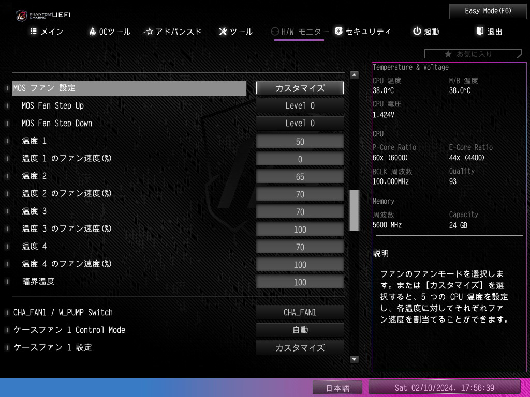Click the Capacity 24 GB value
This screenshot has height=397, width=530.
[x=459, y=225]
